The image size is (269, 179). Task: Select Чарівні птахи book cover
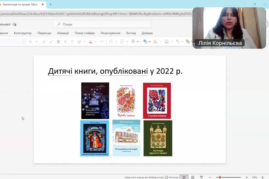point(126,101)
